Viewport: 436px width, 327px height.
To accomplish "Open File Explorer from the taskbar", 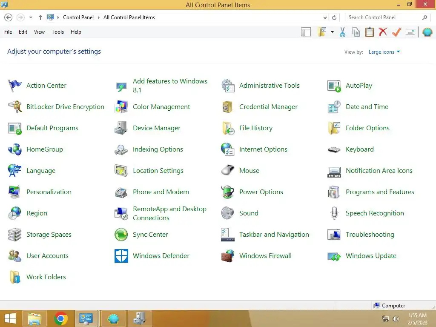I will 34,318.
